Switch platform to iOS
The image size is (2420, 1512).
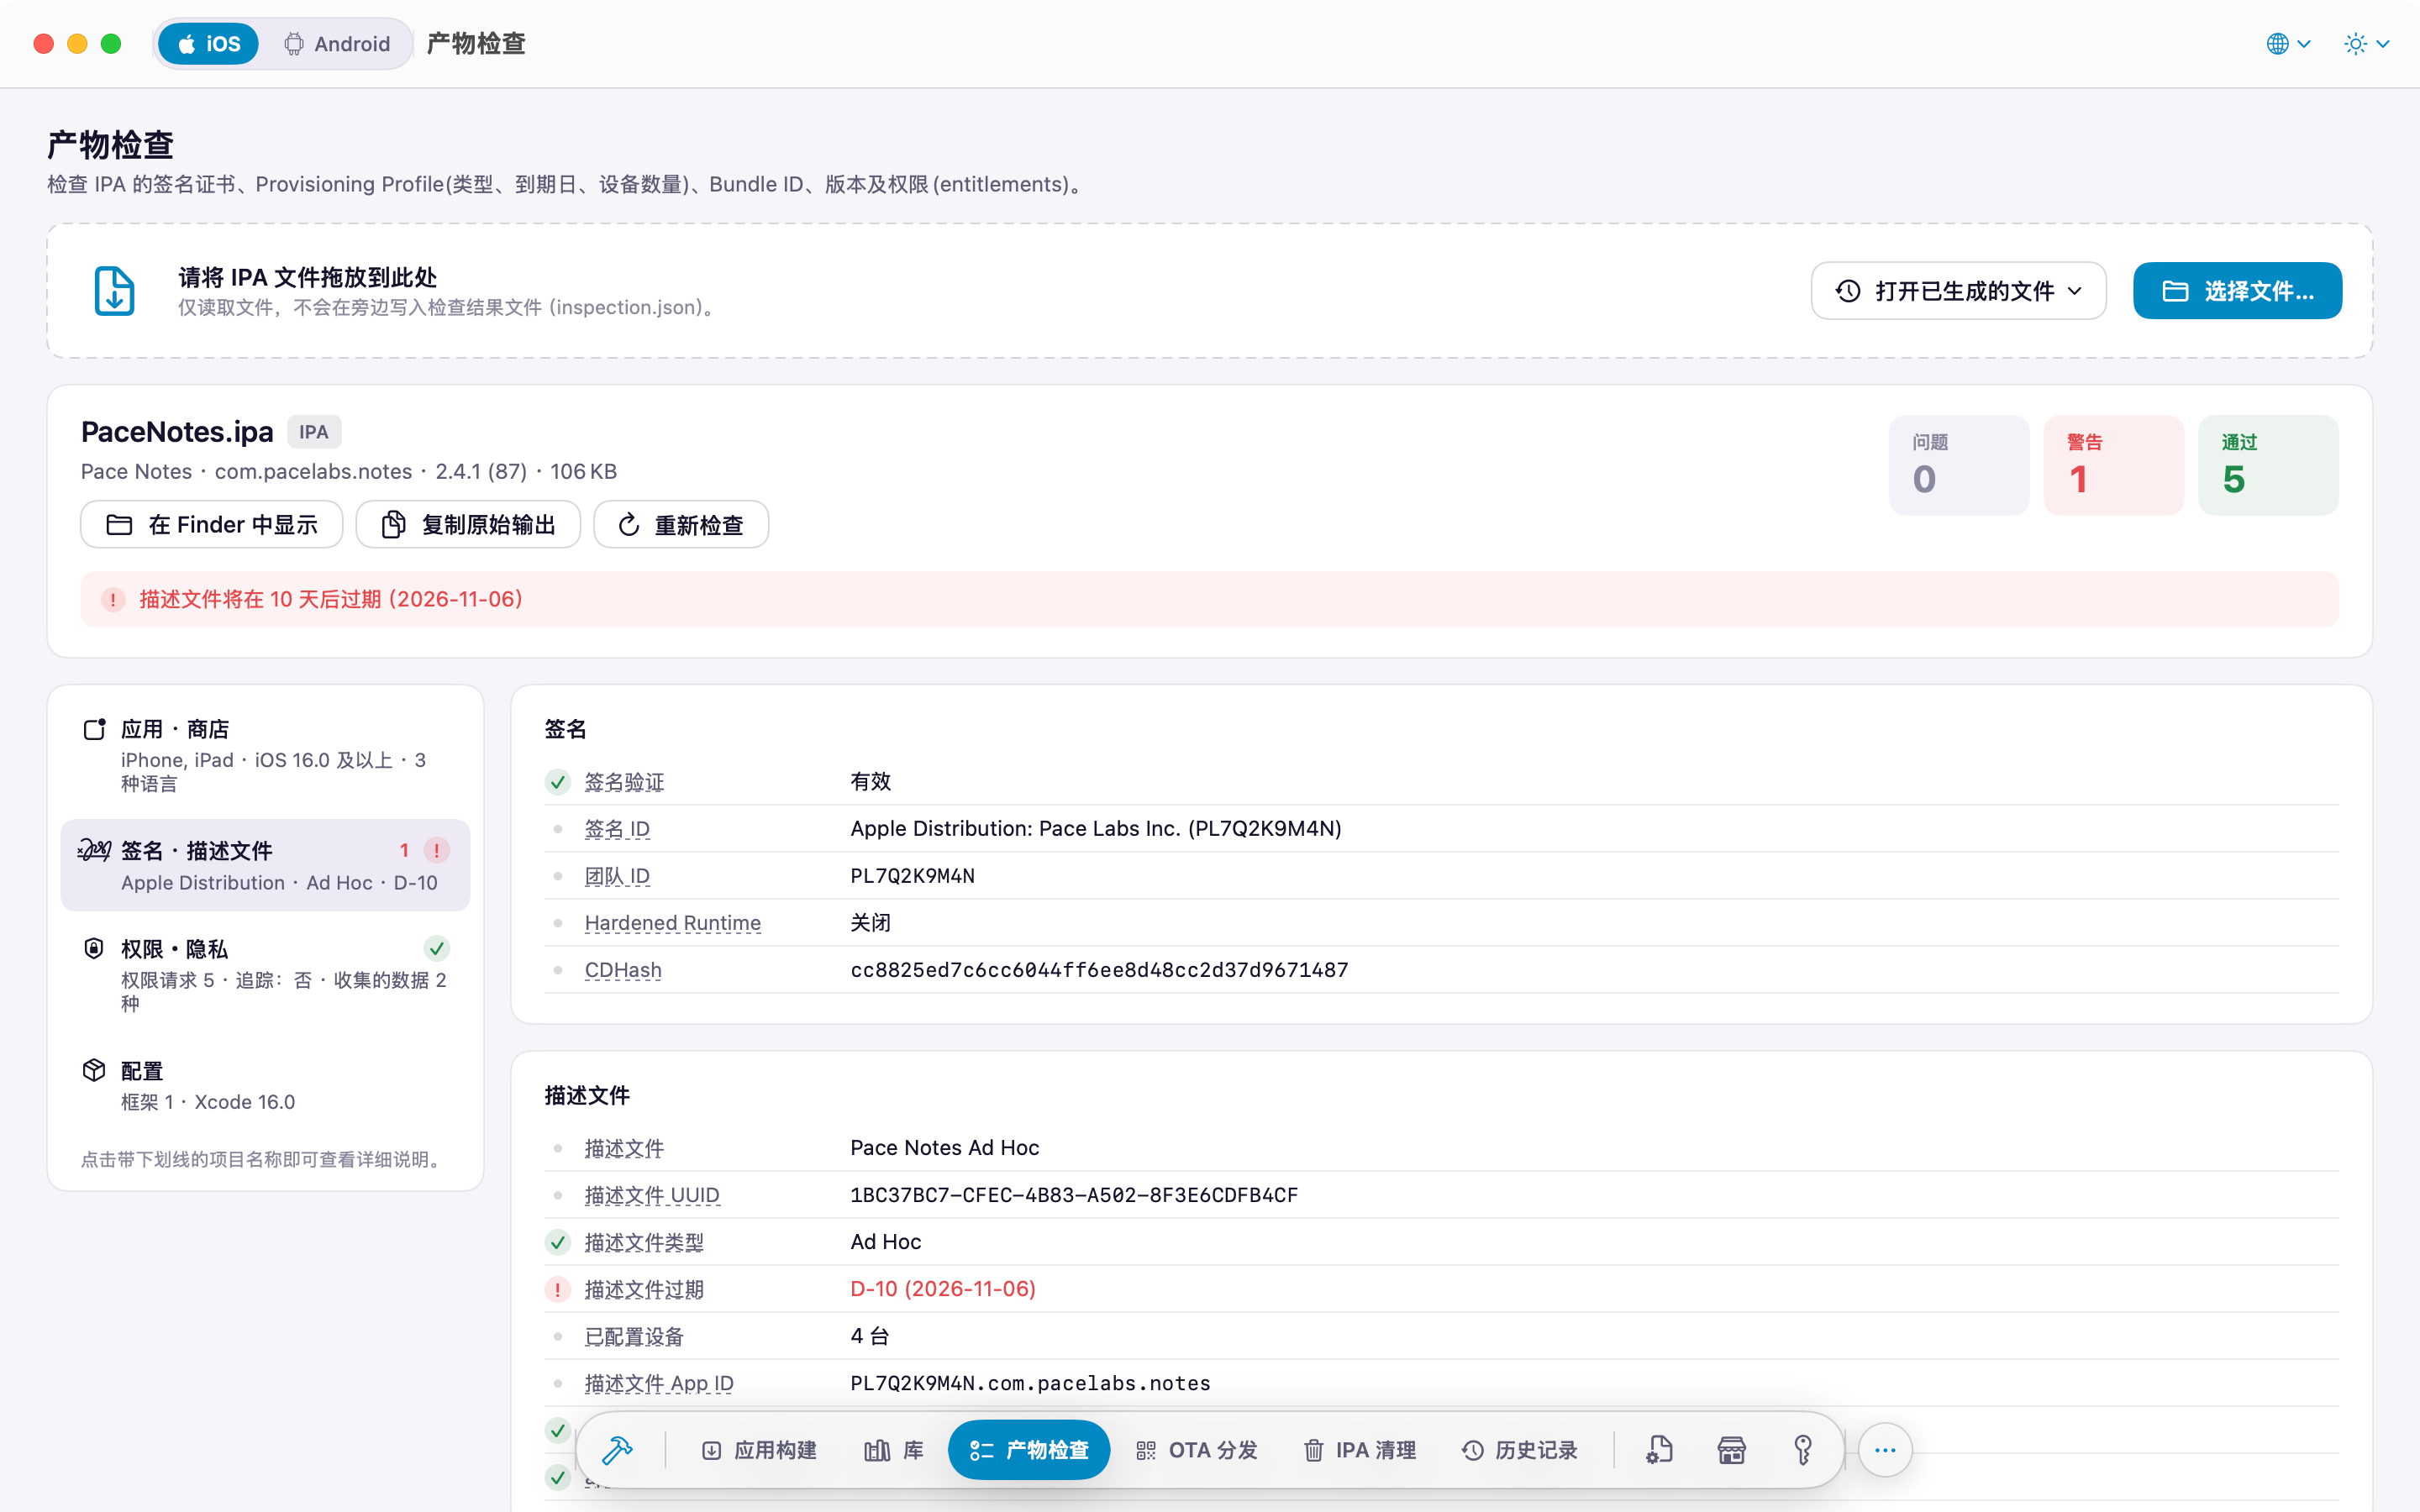point(208,44)
